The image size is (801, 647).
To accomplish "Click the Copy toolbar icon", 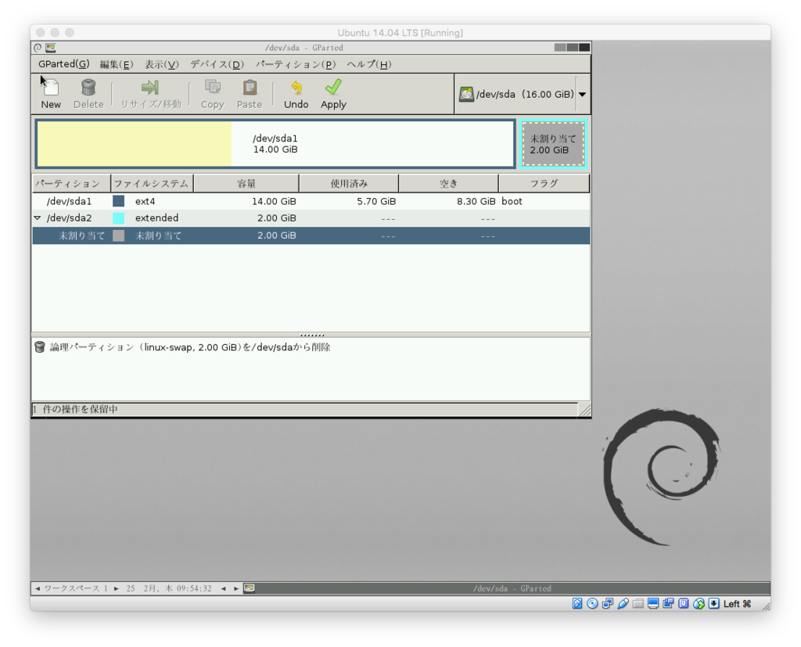I will tap(213, 88).
